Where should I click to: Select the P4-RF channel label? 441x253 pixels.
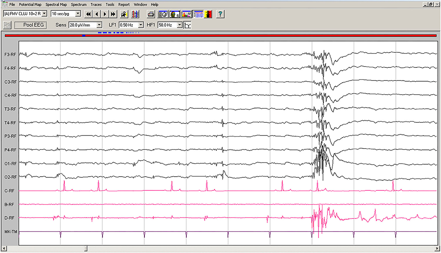click(x=10, y=150)
